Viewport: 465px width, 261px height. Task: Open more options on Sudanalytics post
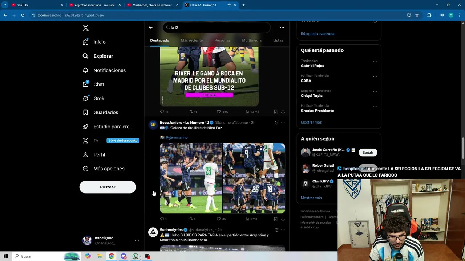pos(283,230)
